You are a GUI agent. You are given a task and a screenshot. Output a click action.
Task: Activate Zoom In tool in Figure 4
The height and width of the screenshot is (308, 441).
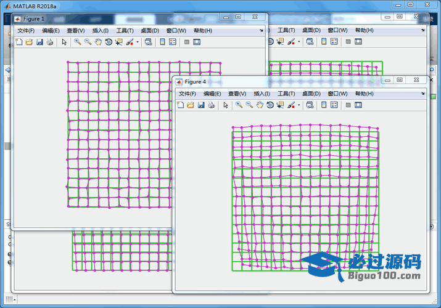click(239, 105)
